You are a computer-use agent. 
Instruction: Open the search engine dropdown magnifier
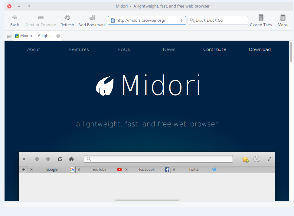click(192, 21)
